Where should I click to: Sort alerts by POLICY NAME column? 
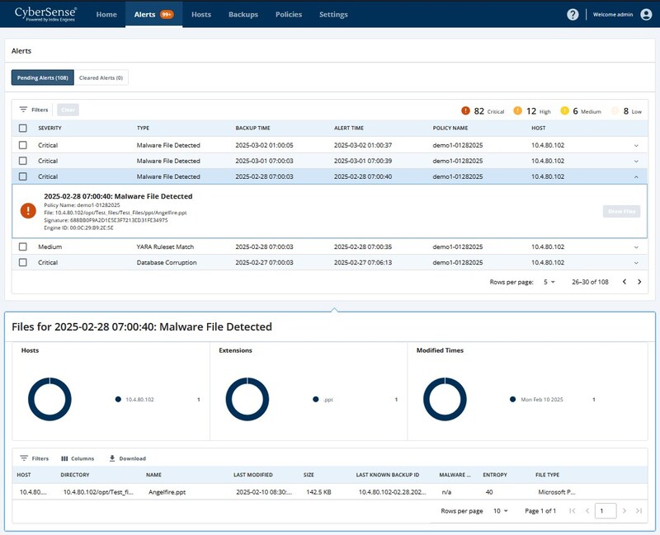point(450,128)
